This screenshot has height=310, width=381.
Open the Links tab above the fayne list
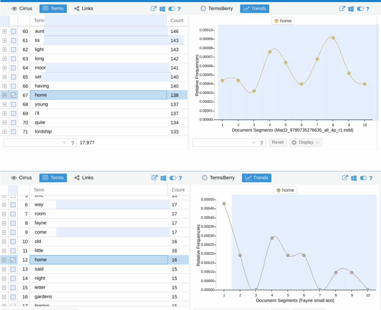pyautogui.click(x=84, y=178)
